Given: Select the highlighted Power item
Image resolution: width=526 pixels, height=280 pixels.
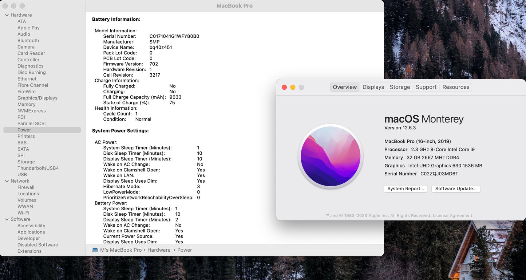Looking at the screenshot, I should 42,130.
